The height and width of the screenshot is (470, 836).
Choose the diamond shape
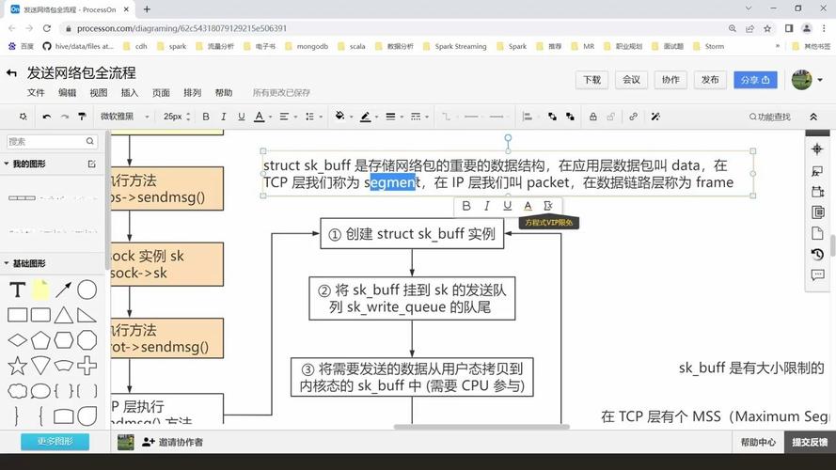click(17, 340)
